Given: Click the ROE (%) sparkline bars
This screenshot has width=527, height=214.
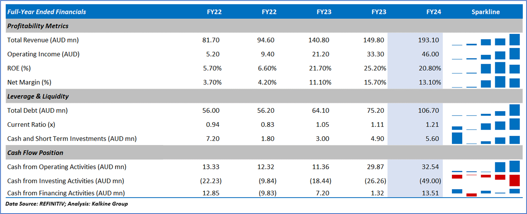Looking at the screenshot, I should pos(486,68).
